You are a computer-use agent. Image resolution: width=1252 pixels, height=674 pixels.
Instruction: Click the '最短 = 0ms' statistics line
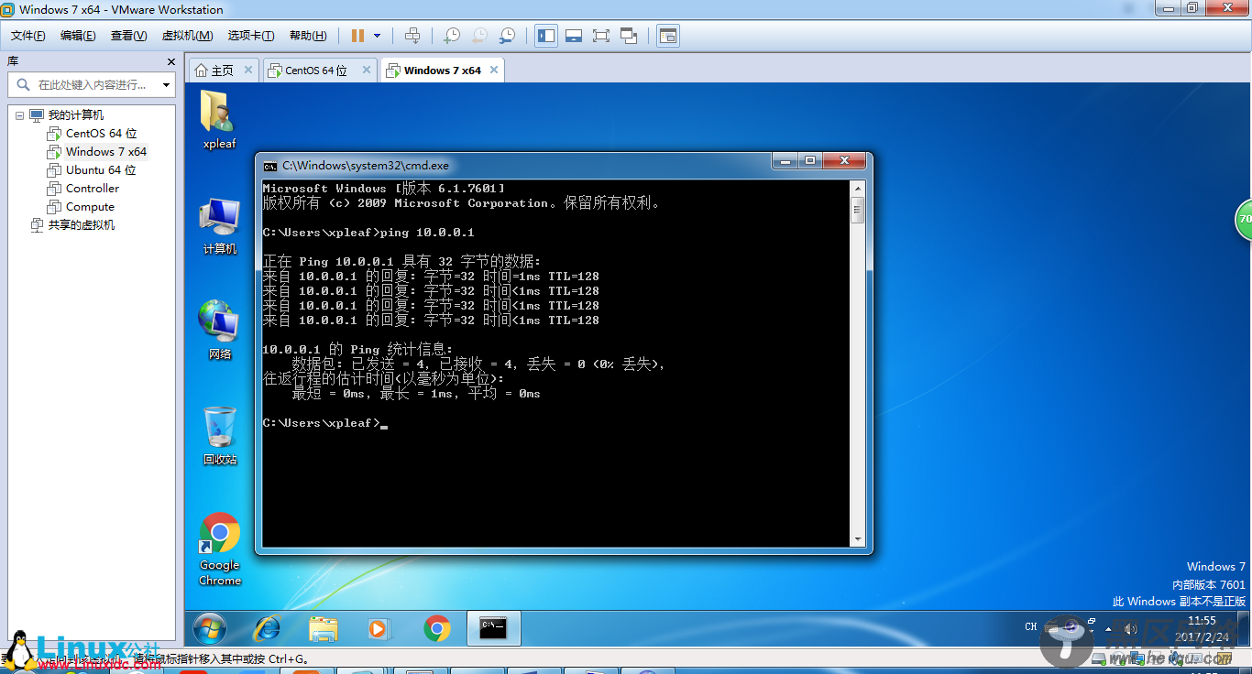coord(416,393)
